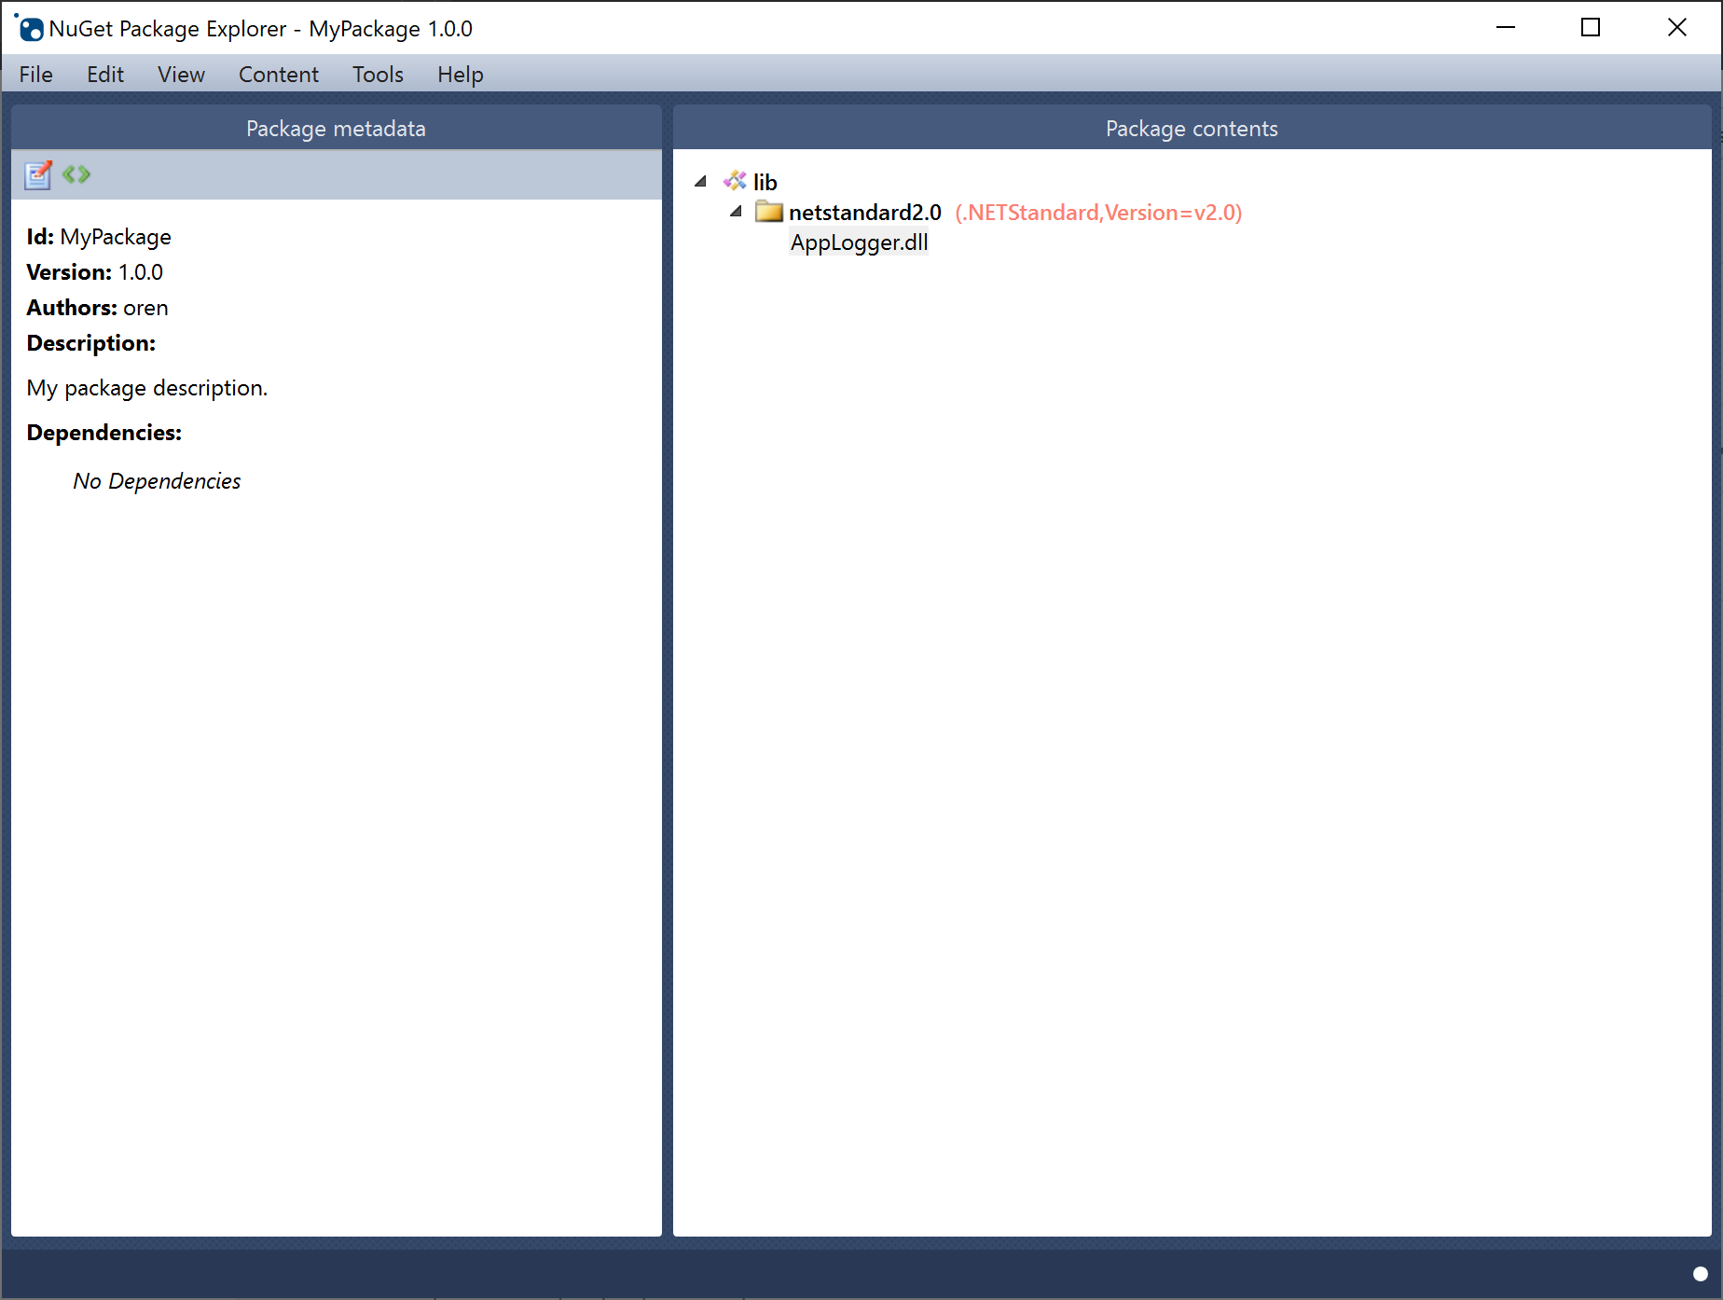Click the NuGet Package Explorer app icon
Screen dimensions: 1723x1300
(29, 28)
